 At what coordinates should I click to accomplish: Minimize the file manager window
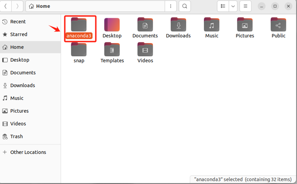coord(261,6)
